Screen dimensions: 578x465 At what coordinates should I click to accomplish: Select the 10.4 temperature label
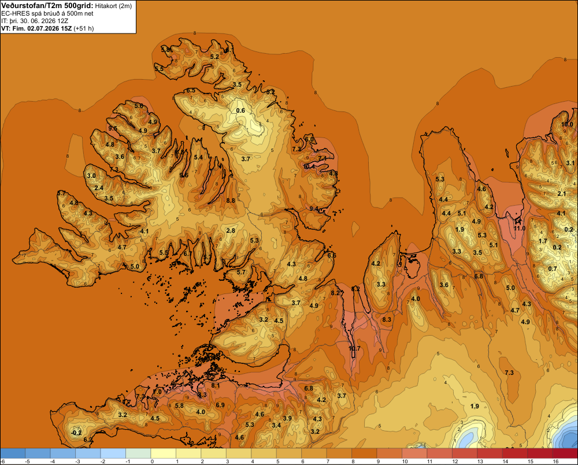309,166
